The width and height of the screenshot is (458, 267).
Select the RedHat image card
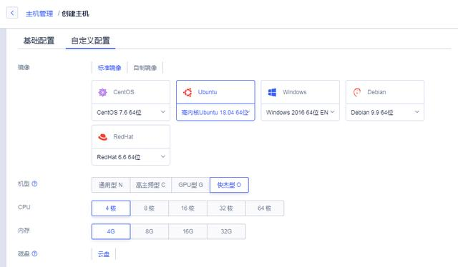[x=131, y=136]
